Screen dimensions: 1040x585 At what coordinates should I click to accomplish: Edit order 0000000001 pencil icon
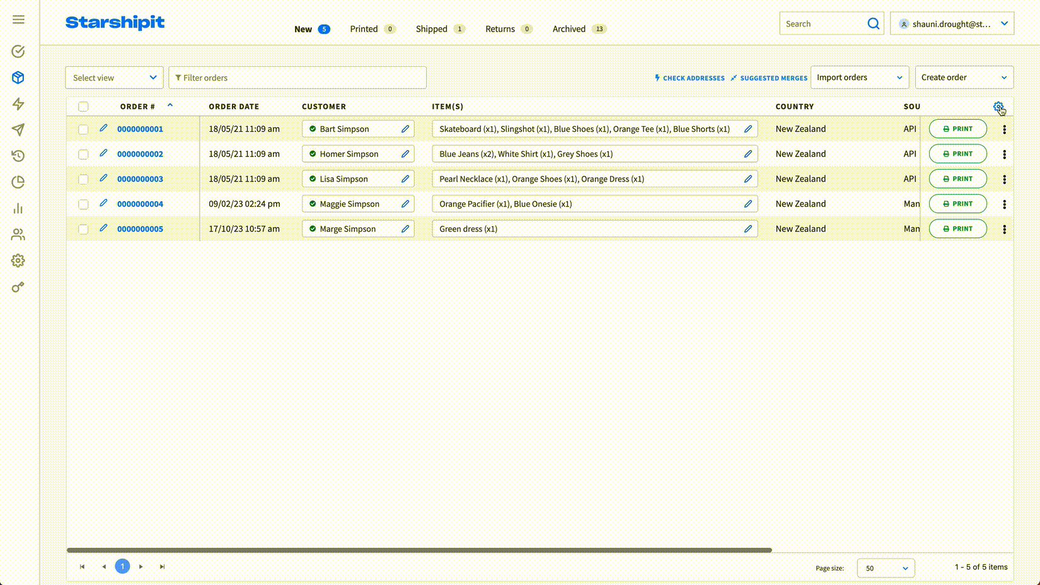(x=103, y=128)
